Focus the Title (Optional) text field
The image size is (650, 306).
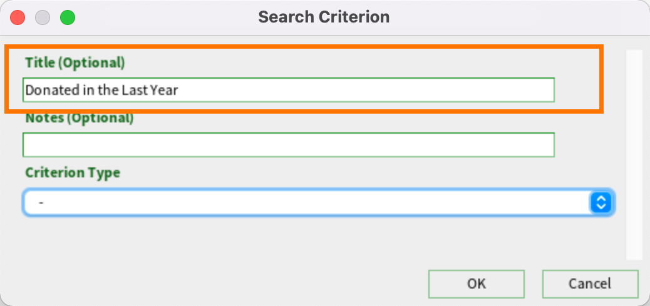point(289,90)
